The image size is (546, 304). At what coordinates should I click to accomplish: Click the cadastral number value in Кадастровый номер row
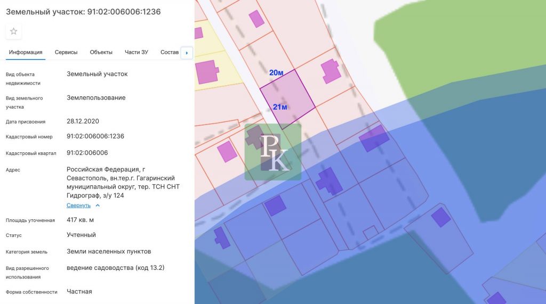(x=95, y=136)
